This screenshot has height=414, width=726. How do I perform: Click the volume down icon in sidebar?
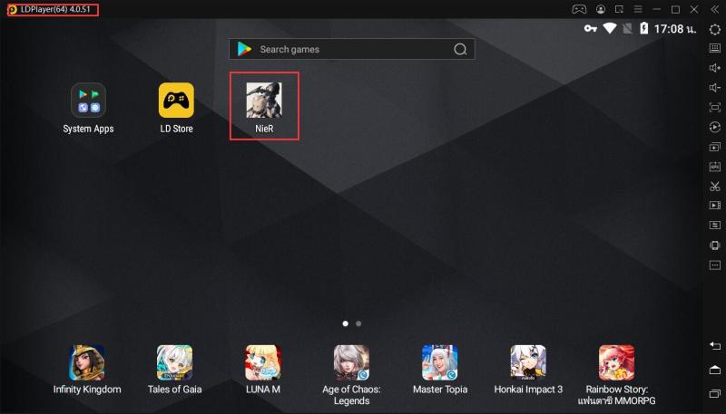click(x=715, y=88)
